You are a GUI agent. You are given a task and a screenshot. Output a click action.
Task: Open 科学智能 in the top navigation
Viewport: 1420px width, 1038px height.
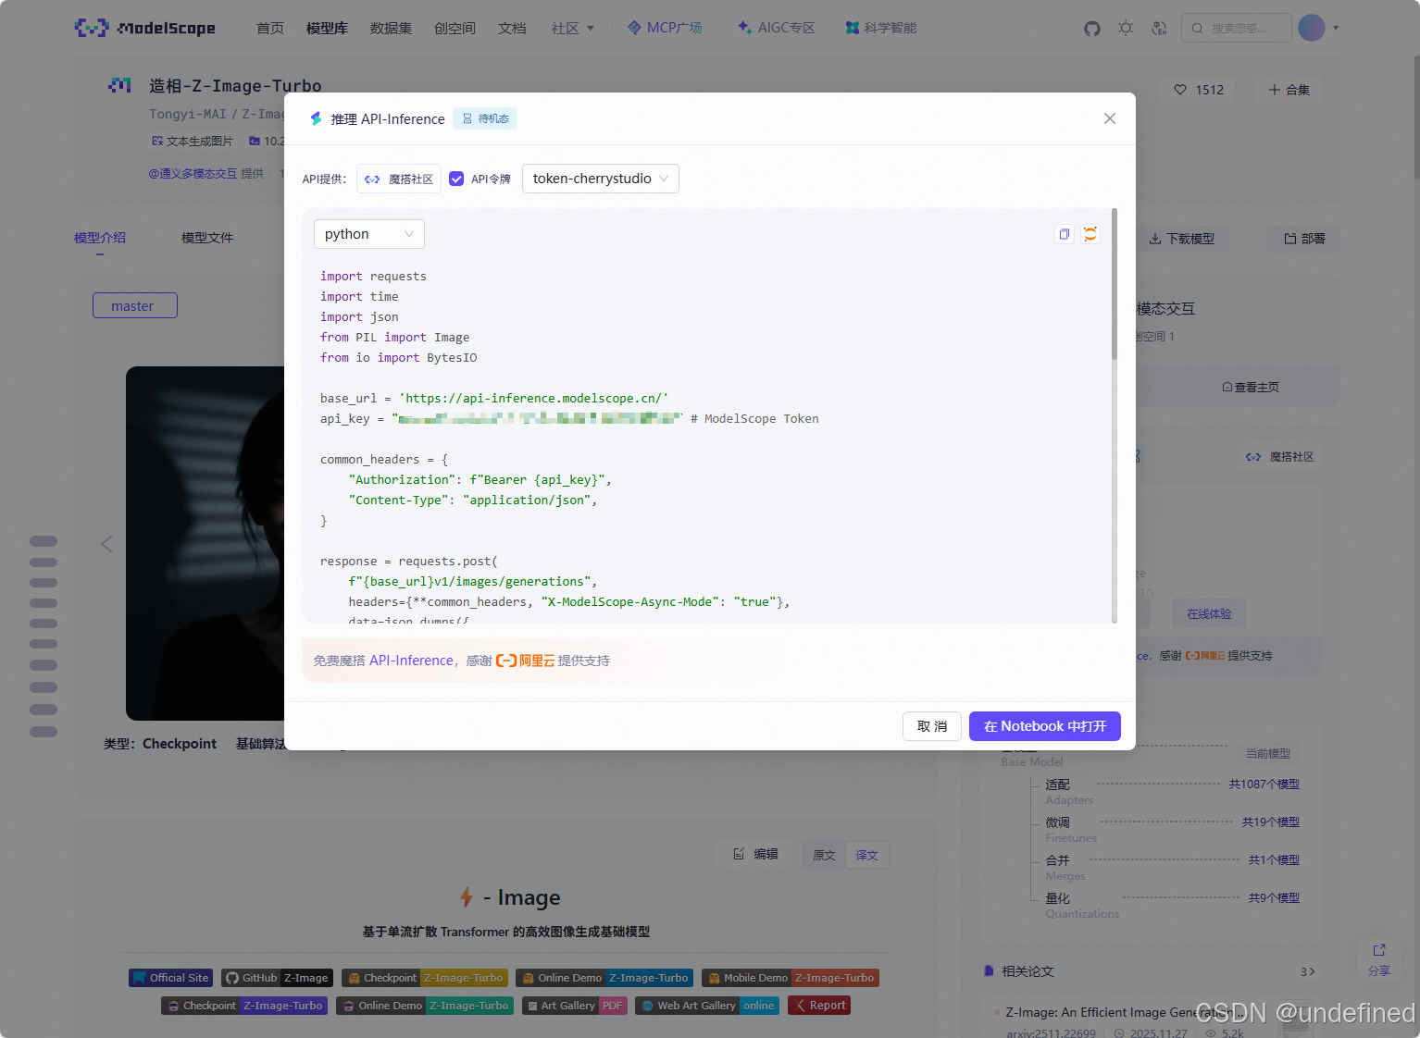click(881, 28)
